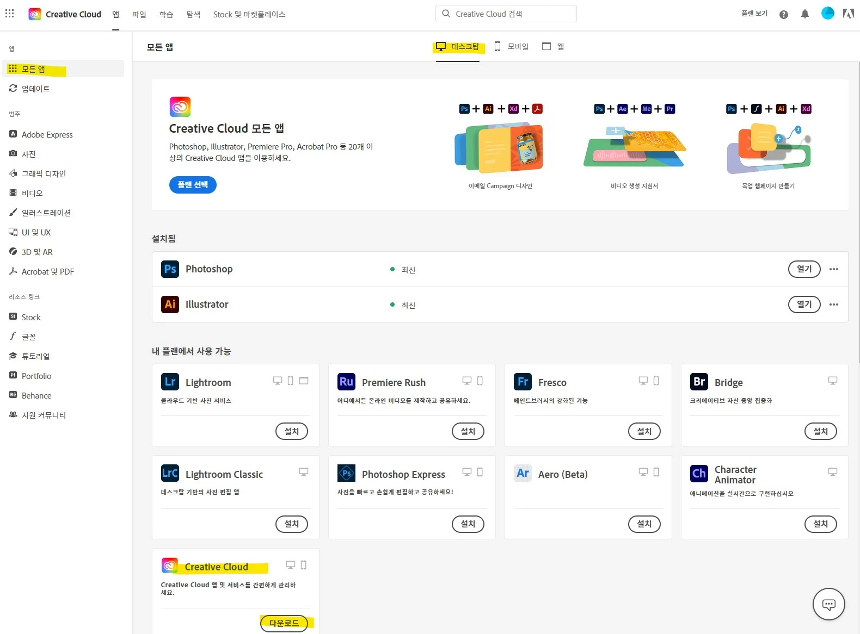This screenshot has height=634, width=860.
Task: Click the Creative Cloud card icon
Action: pos(170,565)
